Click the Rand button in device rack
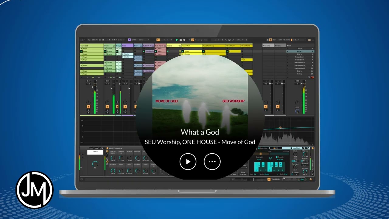Screen dimensions: 389x219 (91, 148)
